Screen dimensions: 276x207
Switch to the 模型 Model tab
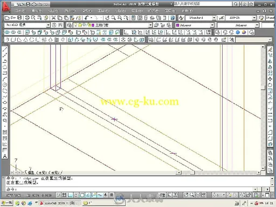pyautogui.click(x=31, y=172)
